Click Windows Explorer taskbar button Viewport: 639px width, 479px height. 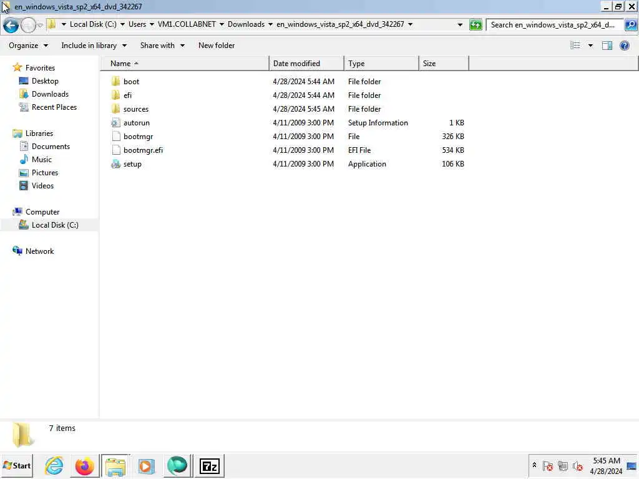pyautogui.click(x=115, y=465)
